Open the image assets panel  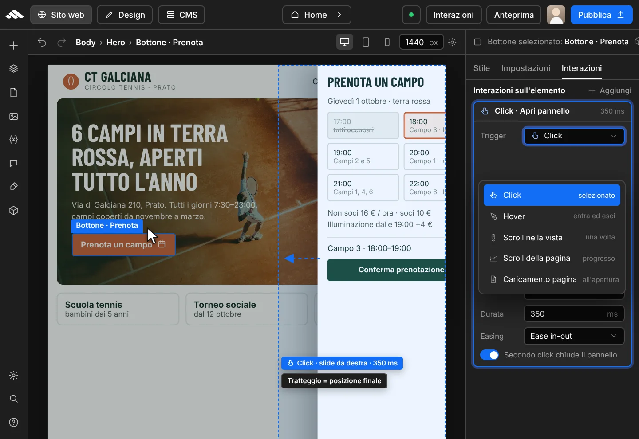14,117
